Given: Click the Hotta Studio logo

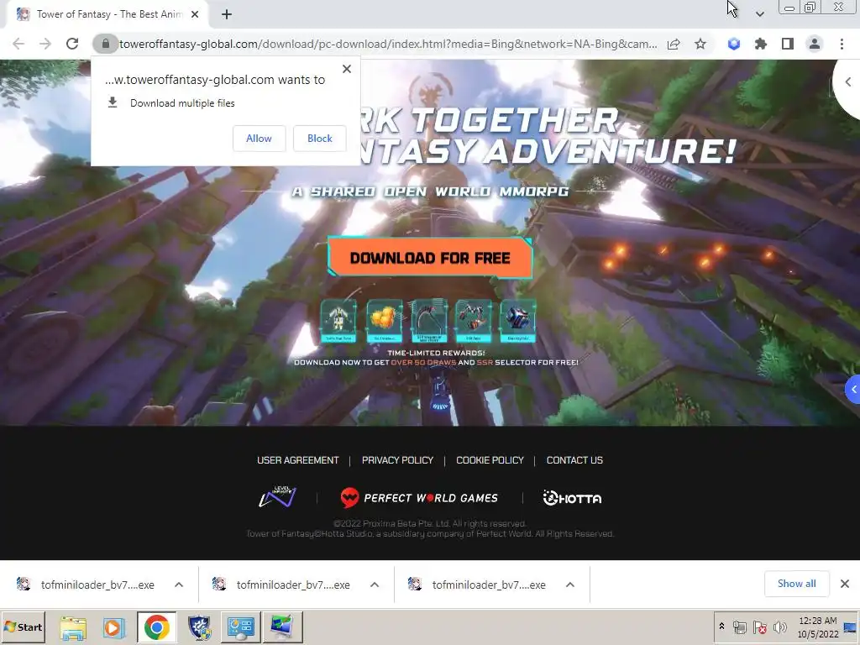Looking at the screenshot, I should click(x=572, y=498).
